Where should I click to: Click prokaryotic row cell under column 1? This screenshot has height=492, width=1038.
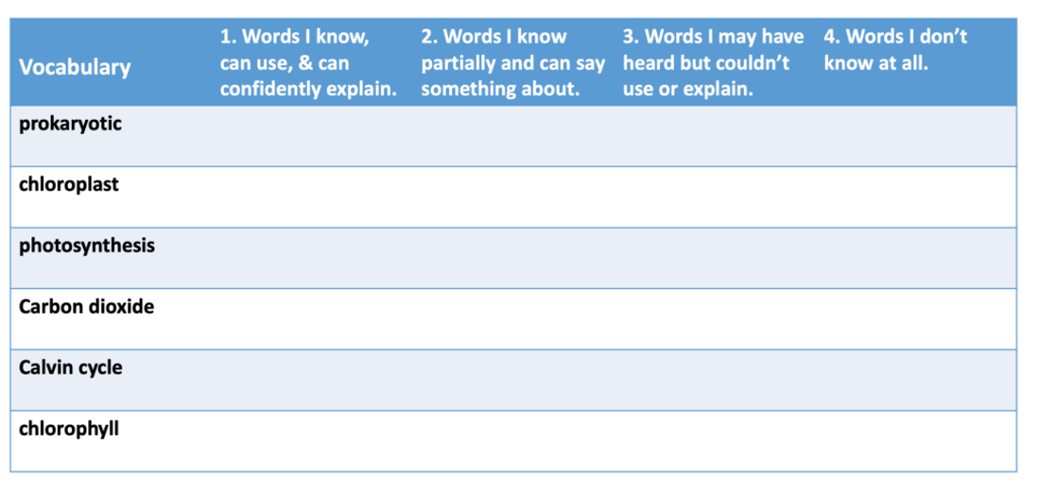coord(316,136)
